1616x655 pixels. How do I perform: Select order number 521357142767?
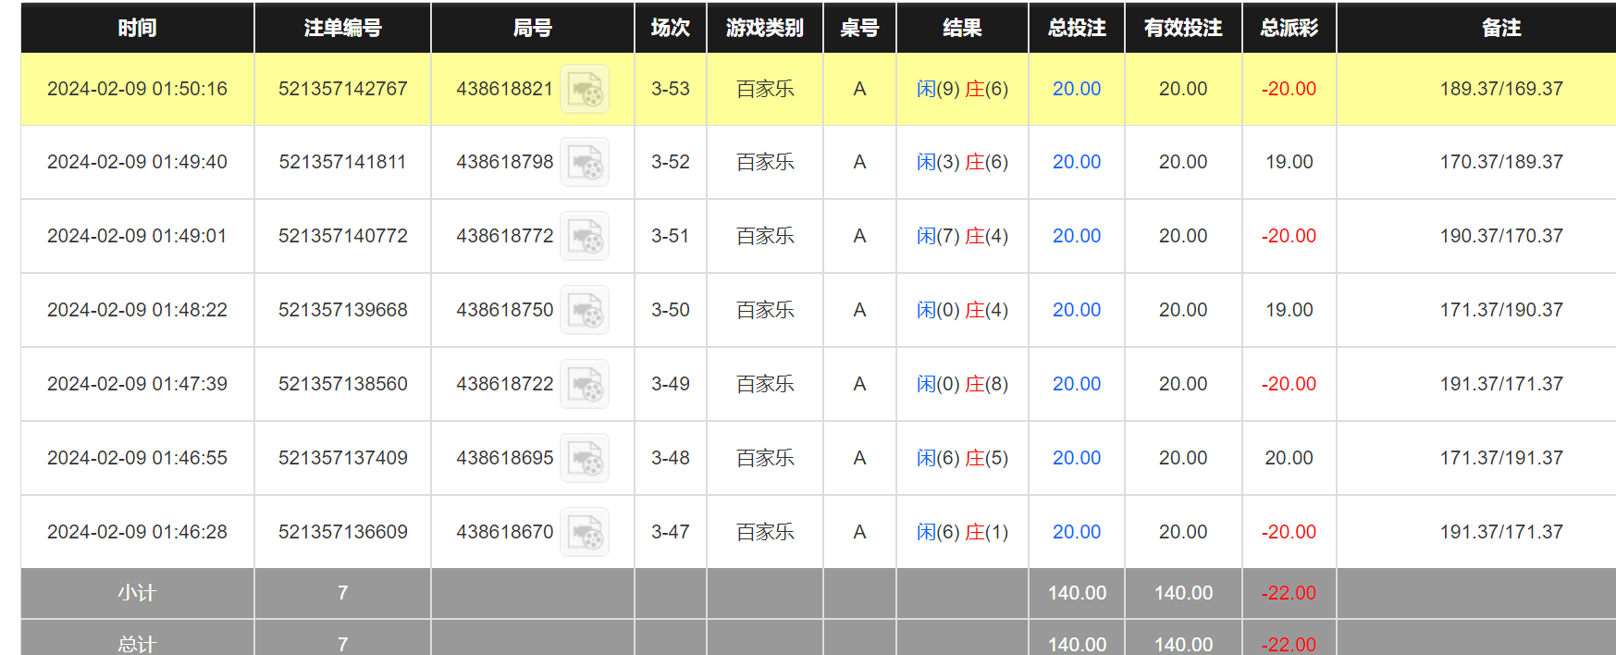coord(343,89)
